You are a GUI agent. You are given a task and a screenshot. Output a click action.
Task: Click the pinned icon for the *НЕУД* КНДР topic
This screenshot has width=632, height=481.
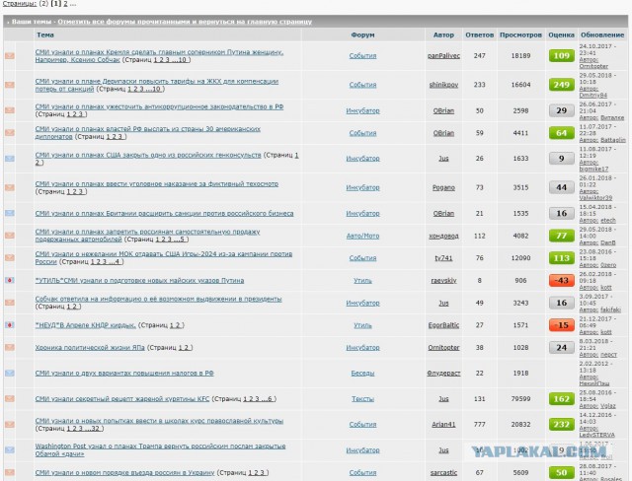[10, 325]
